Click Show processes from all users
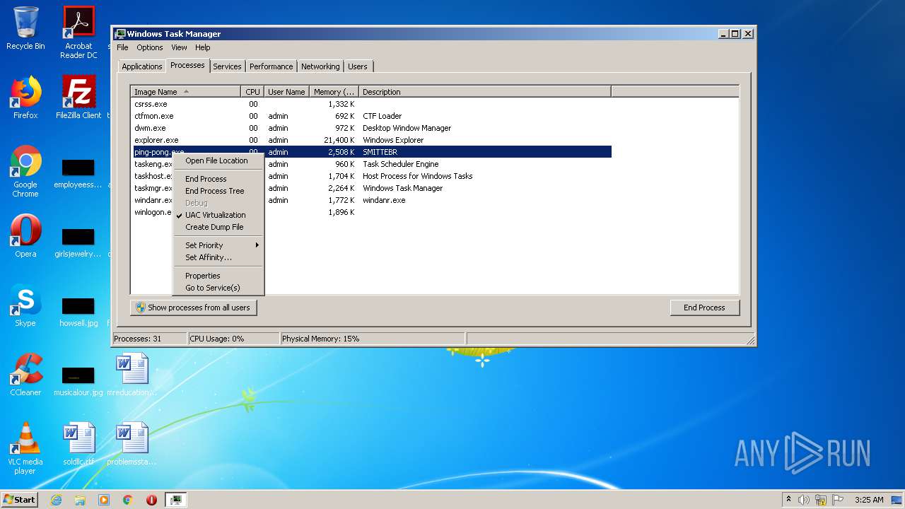The height and width of the screenshot is (509, 905). [x=194, y=308]
